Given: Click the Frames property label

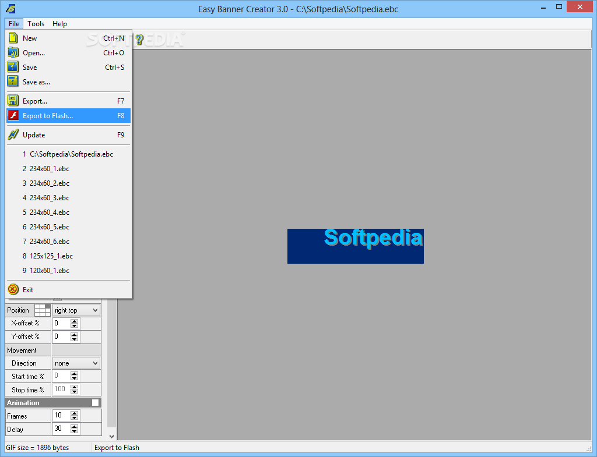Looking at the screenshot, I should tap(17, 416).
